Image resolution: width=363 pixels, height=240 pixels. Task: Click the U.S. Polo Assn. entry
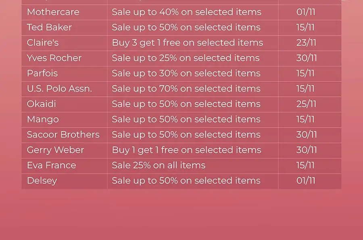click(x=59, y=89)
